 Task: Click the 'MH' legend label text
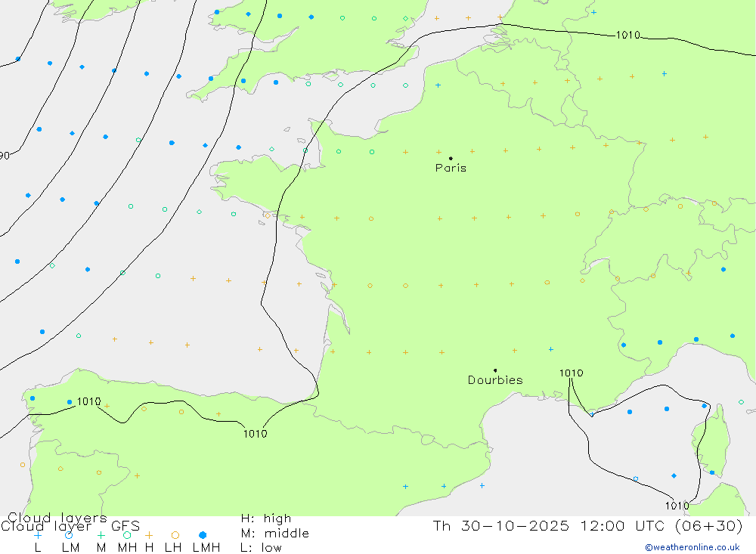pos(127,548)
